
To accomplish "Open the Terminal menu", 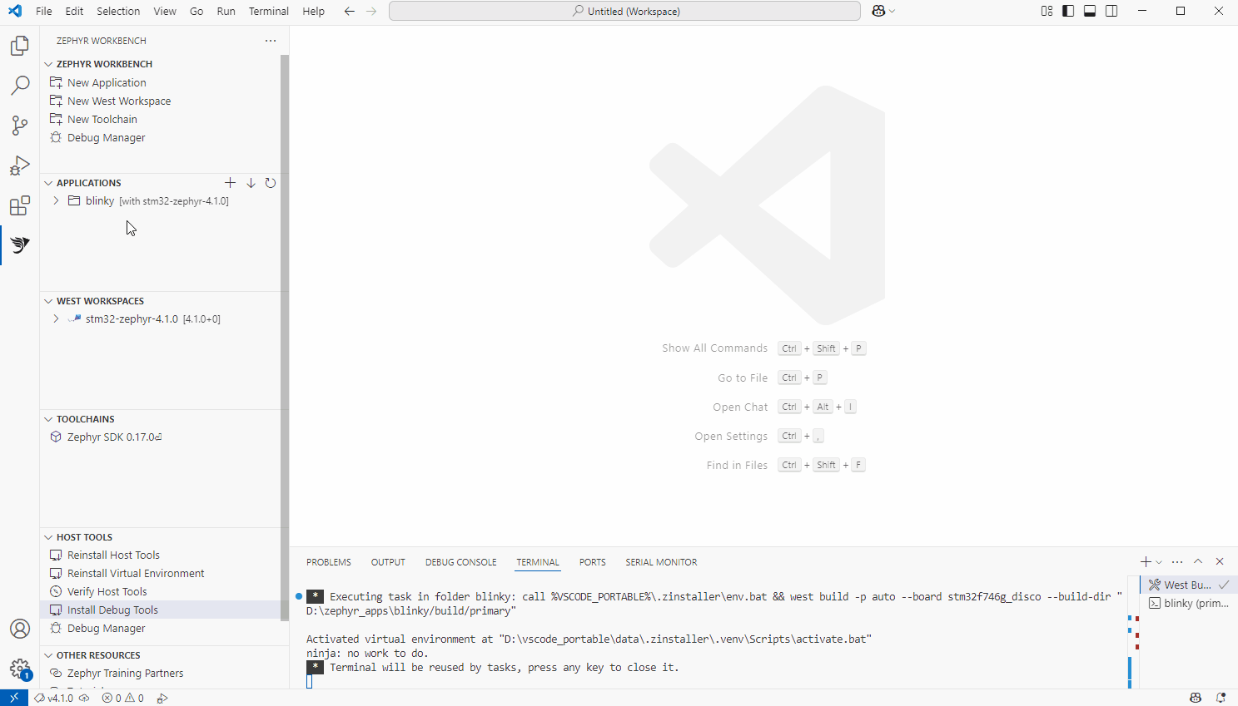I will point(268,11).
